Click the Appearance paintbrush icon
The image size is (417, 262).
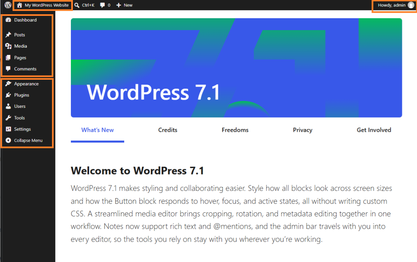[8, 84]
